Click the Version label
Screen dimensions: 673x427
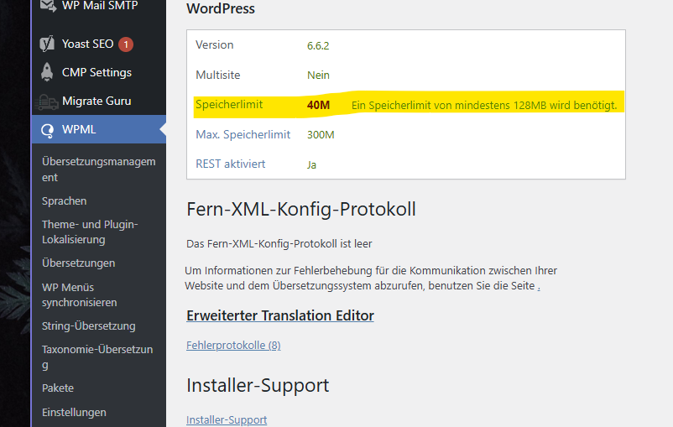(x=215, y=44)
